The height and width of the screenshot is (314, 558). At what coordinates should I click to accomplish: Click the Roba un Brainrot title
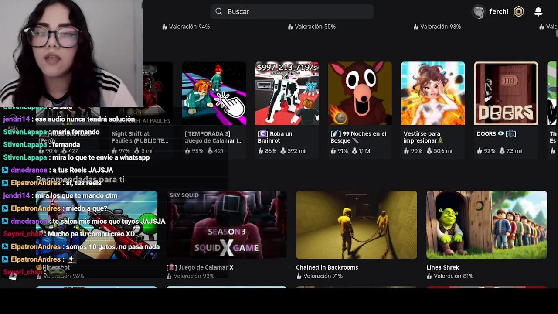pyautogui.click(x=275, y=137)
